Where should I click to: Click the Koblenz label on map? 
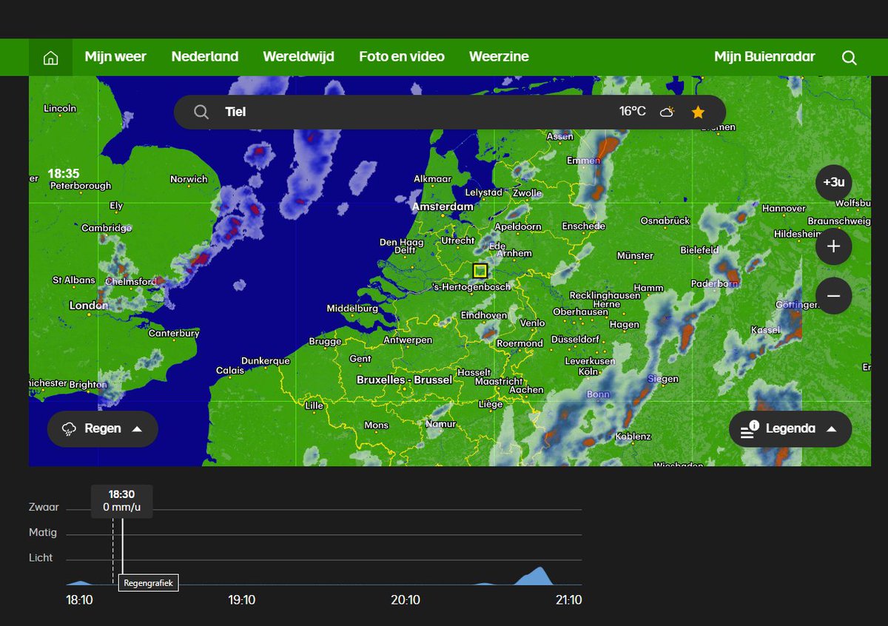[633, 437]
